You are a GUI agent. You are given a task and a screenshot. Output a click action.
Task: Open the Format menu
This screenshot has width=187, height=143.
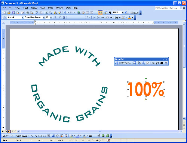[x=34, y=8]
